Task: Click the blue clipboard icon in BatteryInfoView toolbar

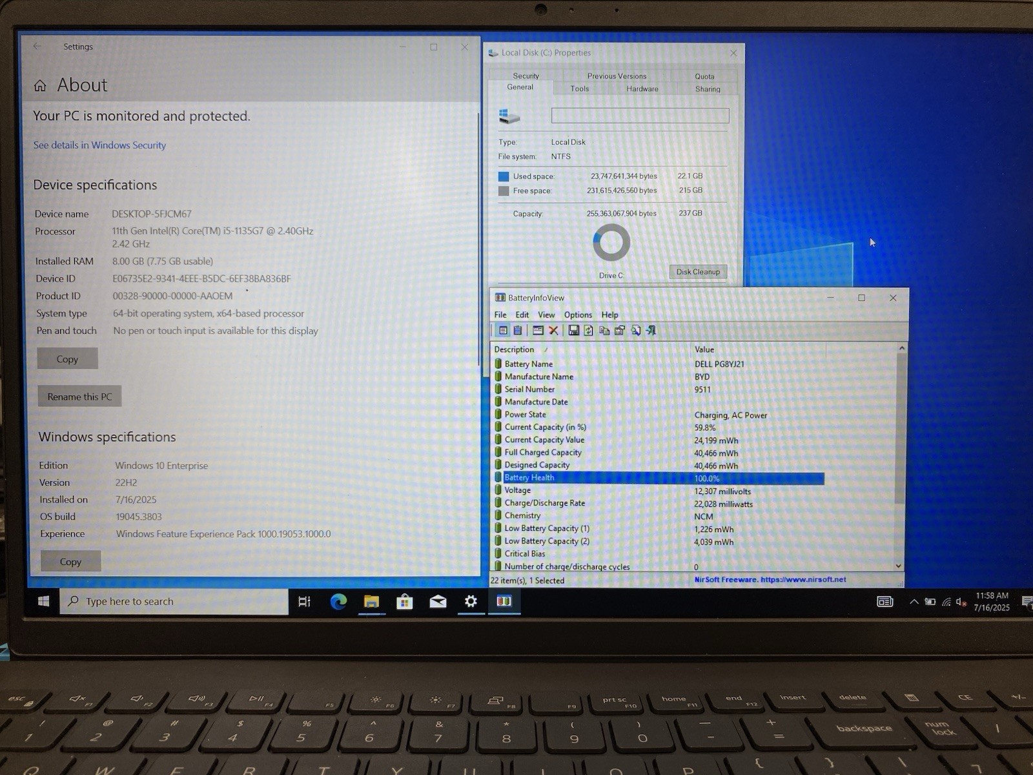Action: coord(518,331)
